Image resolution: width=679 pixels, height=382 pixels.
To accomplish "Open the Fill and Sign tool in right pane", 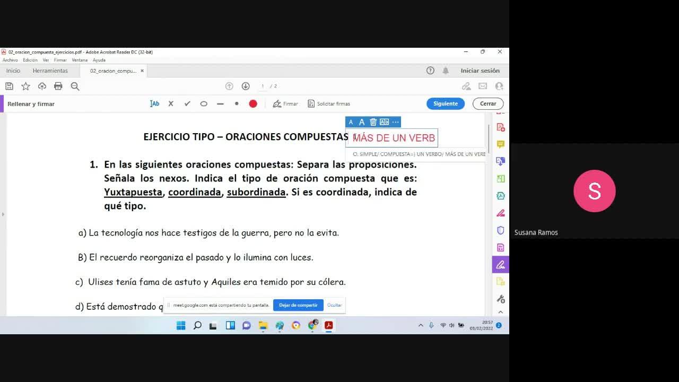I will pos(500,264).
